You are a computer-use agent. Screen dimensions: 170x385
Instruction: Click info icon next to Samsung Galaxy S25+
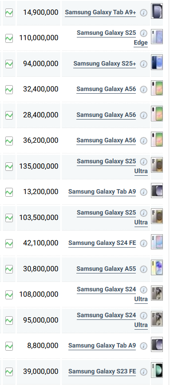pos(144,64)
